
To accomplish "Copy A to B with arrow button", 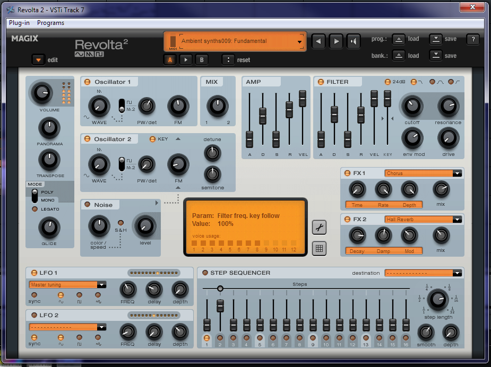I will (x=186, y=60).
